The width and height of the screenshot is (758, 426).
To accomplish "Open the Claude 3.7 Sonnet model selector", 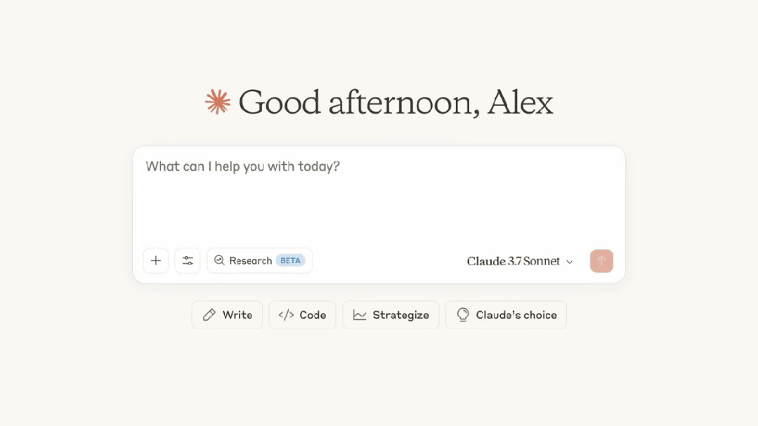I will coord(520,261).
